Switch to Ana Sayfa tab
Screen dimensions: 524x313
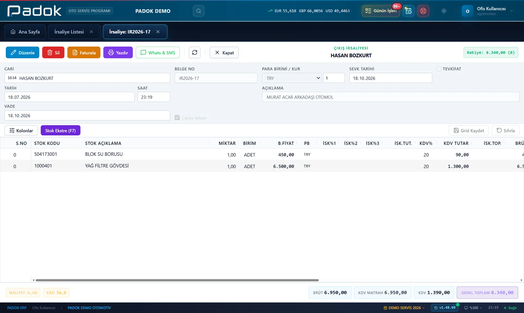point(25,32)
